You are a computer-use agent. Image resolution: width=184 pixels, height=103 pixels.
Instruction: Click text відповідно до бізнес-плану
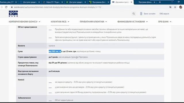coord(89,51)
